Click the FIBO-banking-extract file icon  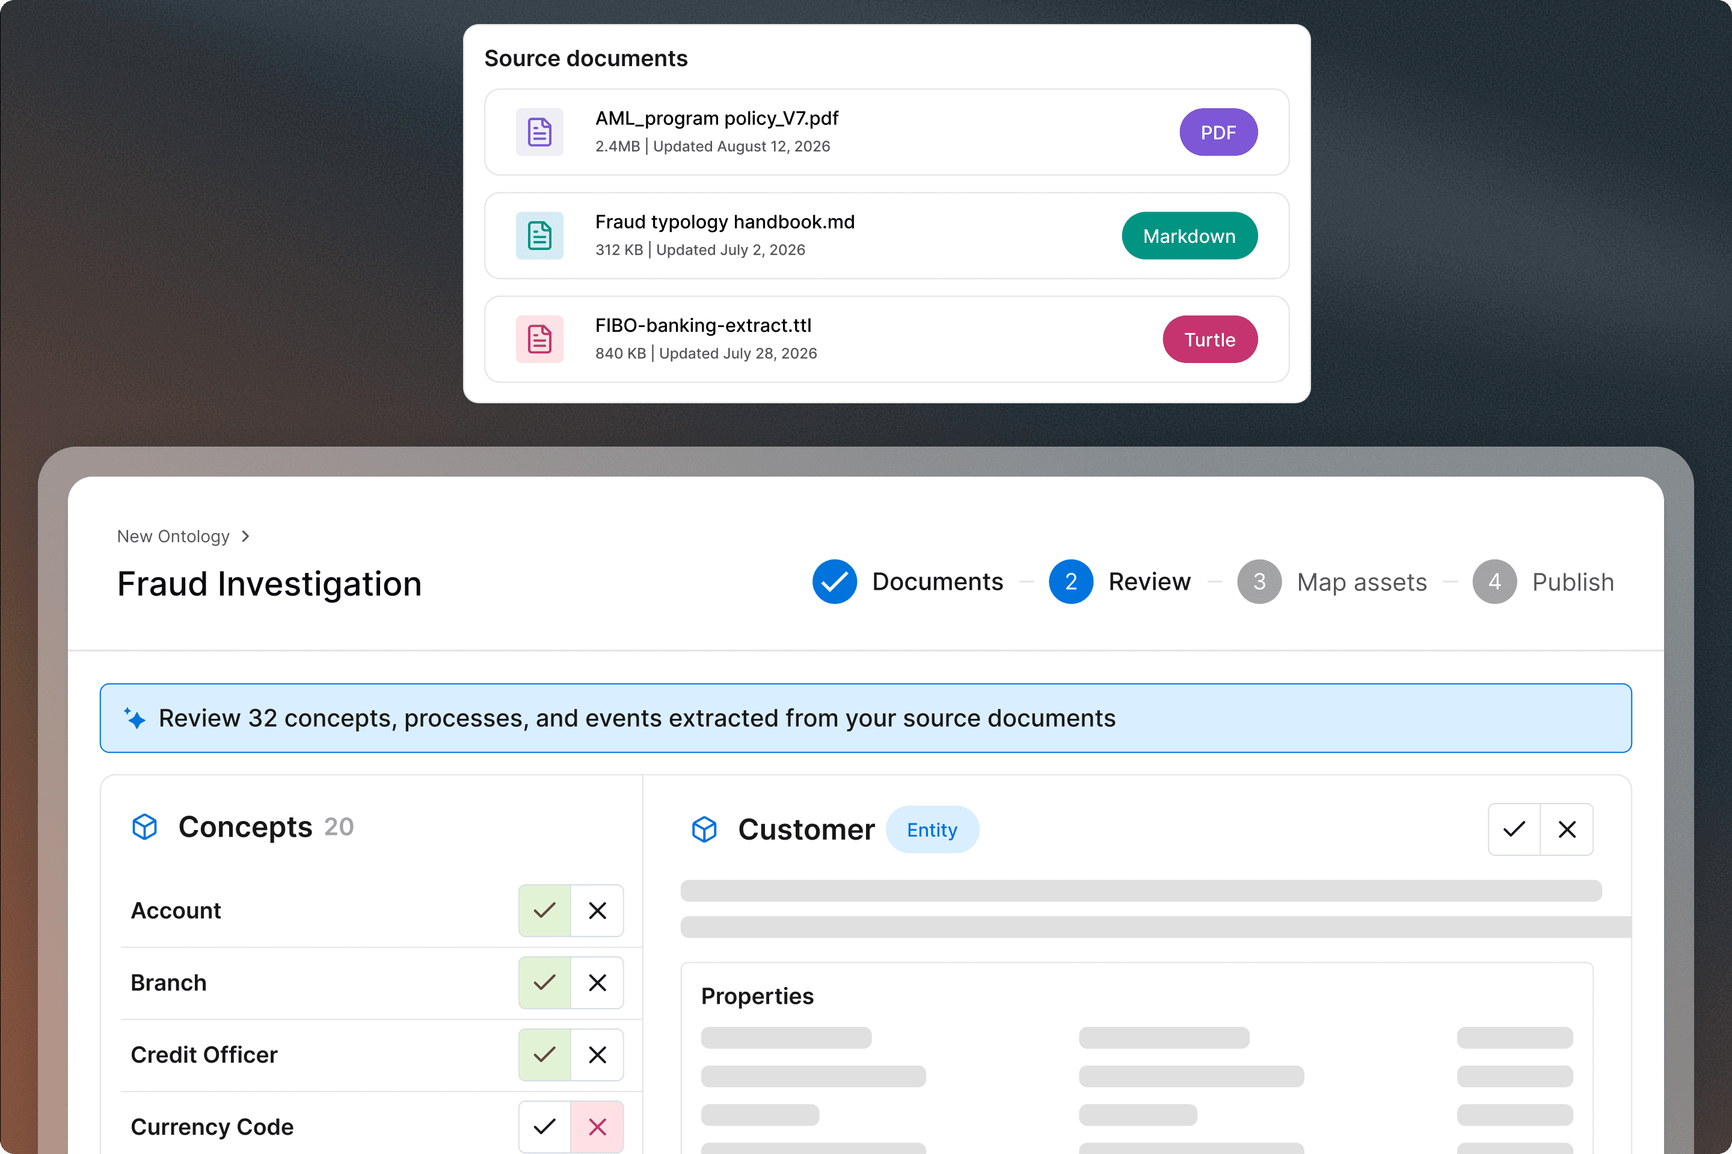click(x=539, y=339)
